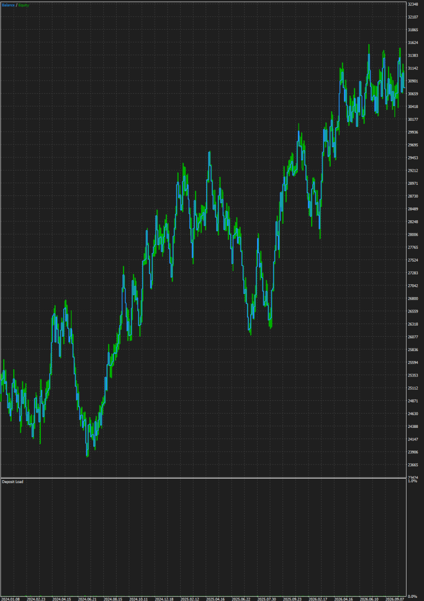This screenshot has height=601, width=424.
Task: Click the 2024.08.15 date label
Action: click(x=113, y=599)
